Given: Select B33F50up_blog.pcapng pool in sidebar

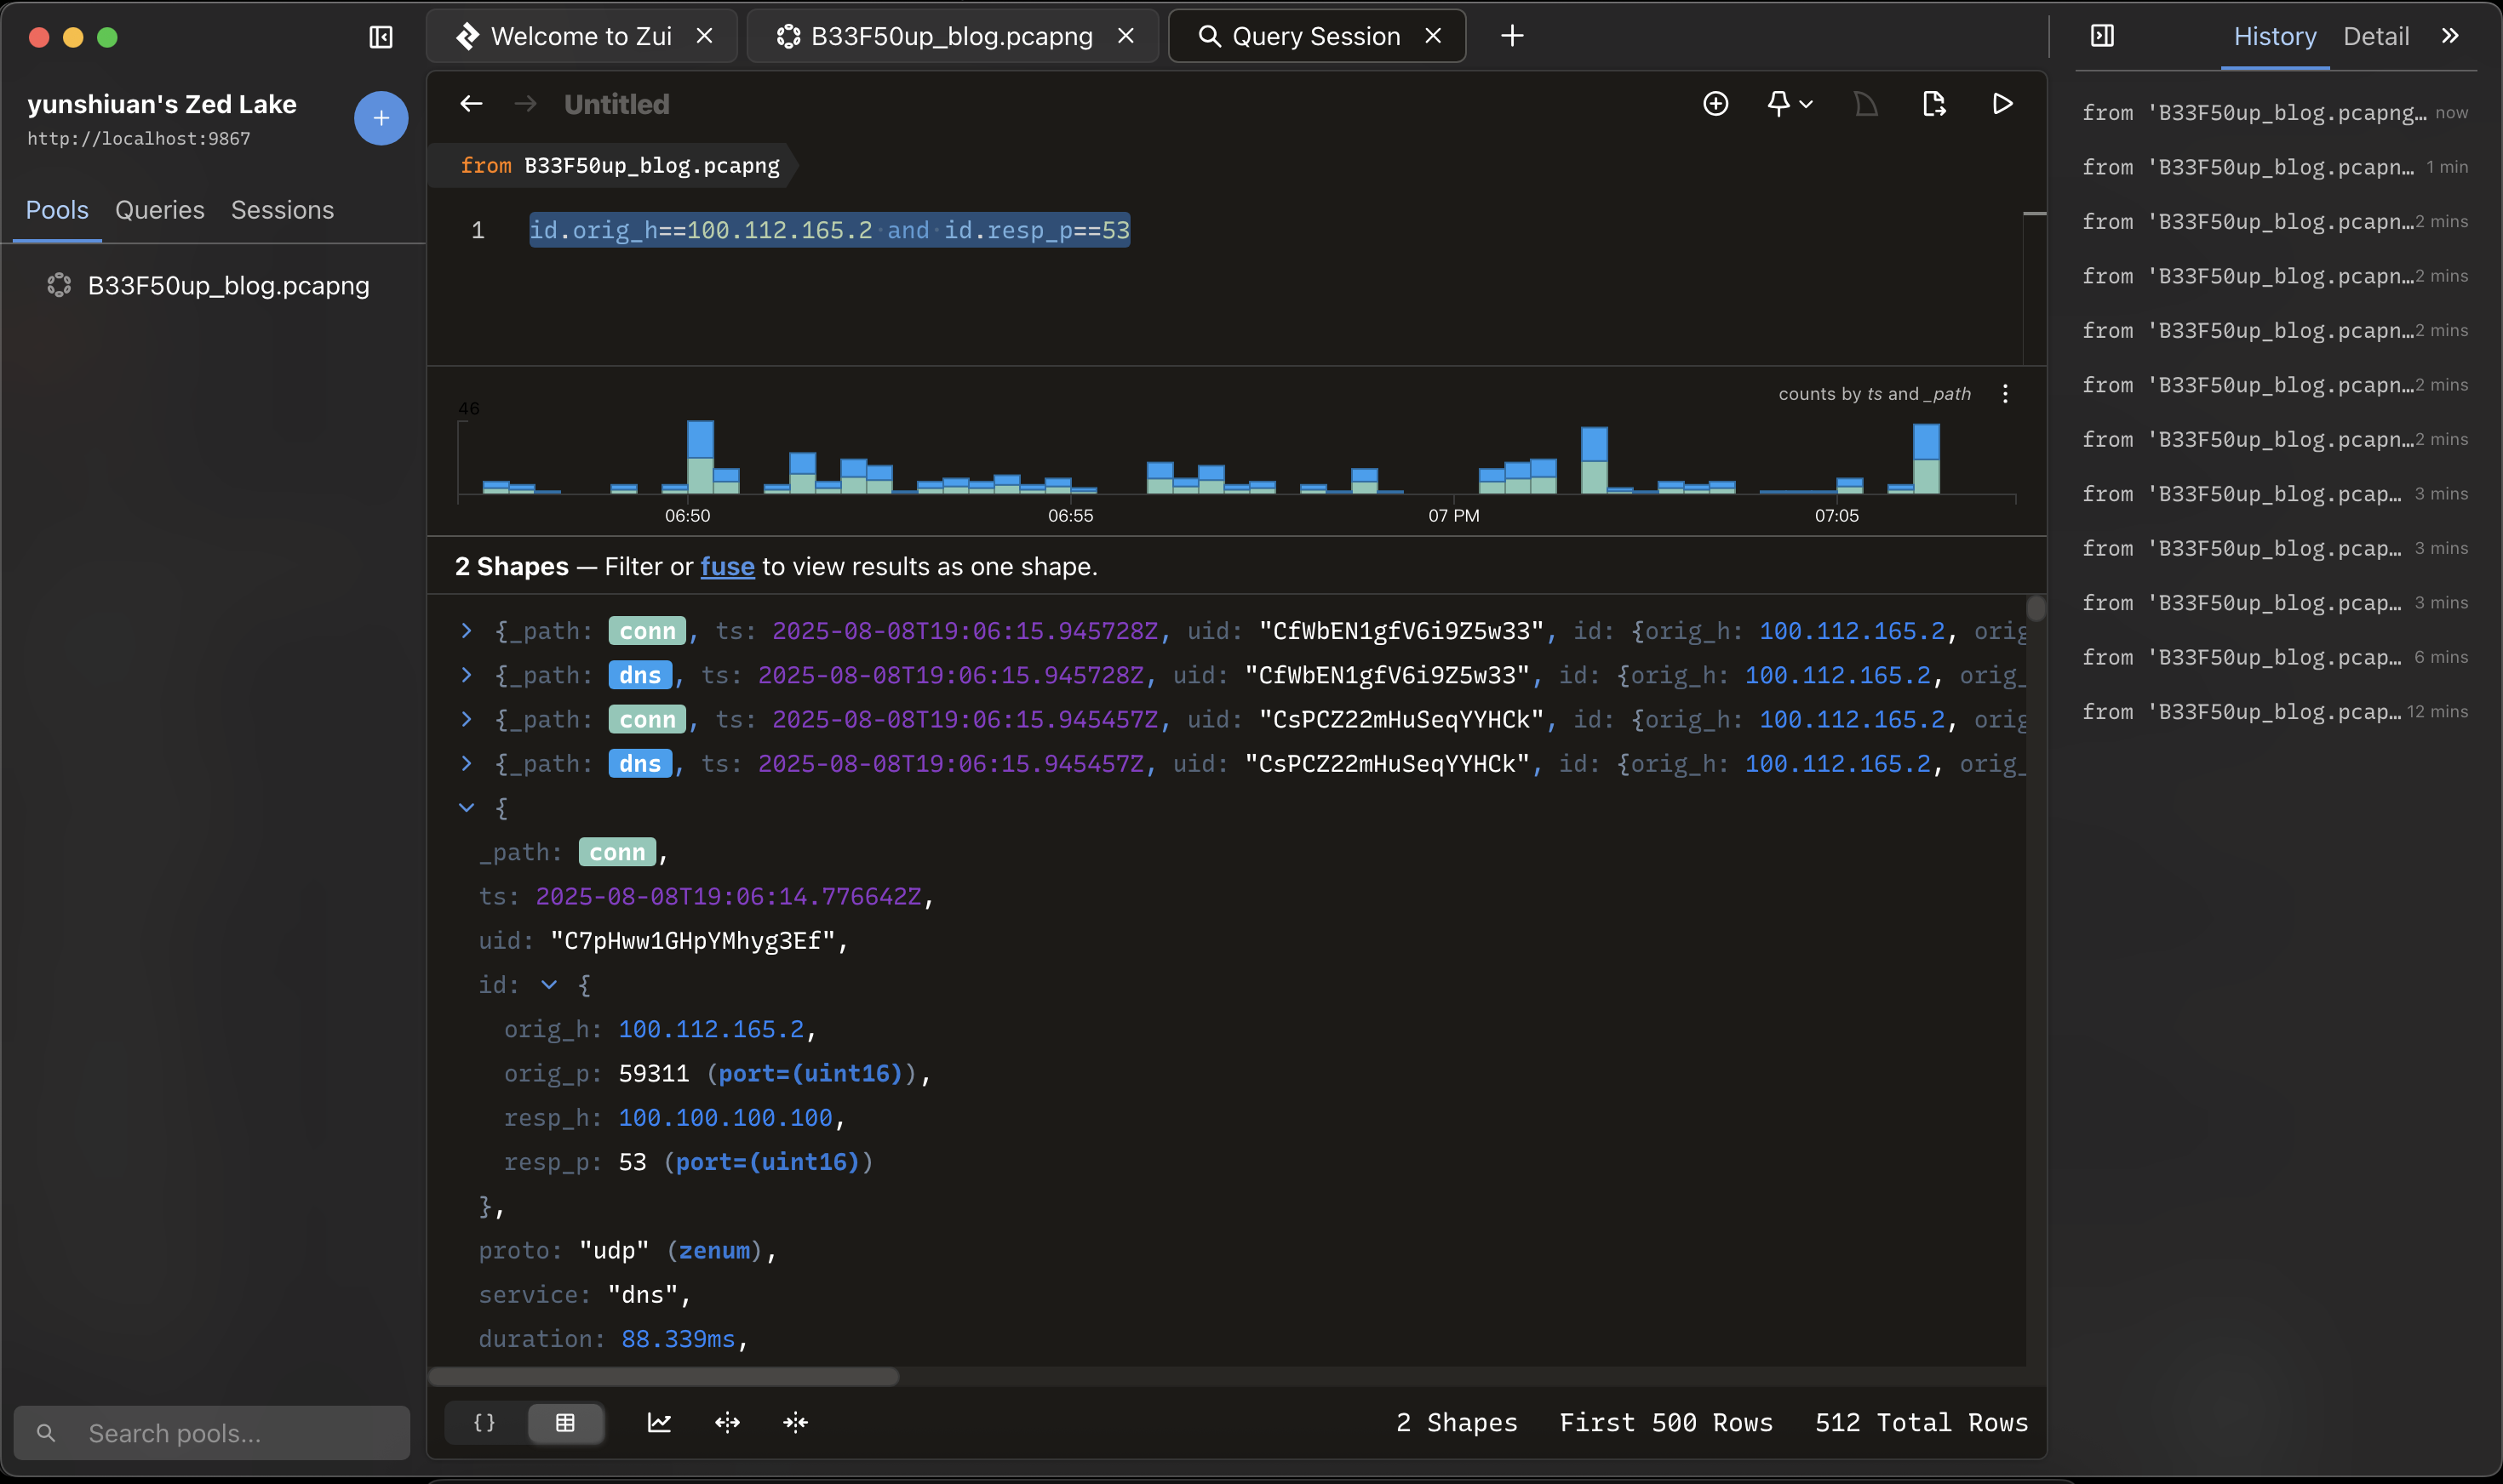Looking at the screenshot, I should (228, 286).
